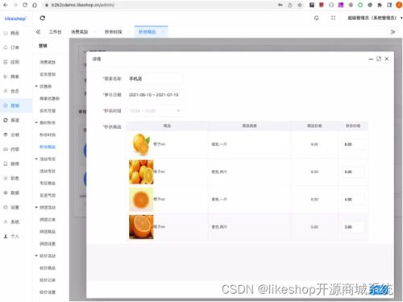Click the 参与日期 date range field

click(x=155, y=94)
